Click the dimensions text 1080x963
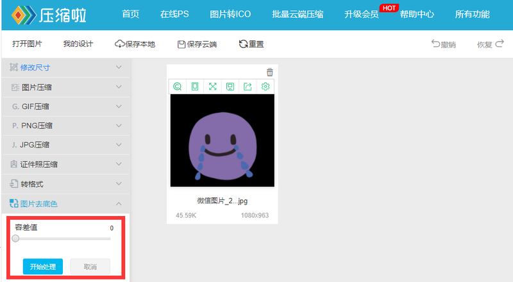The height and width of the screenshot is (282, 513). tap(255, 215)
